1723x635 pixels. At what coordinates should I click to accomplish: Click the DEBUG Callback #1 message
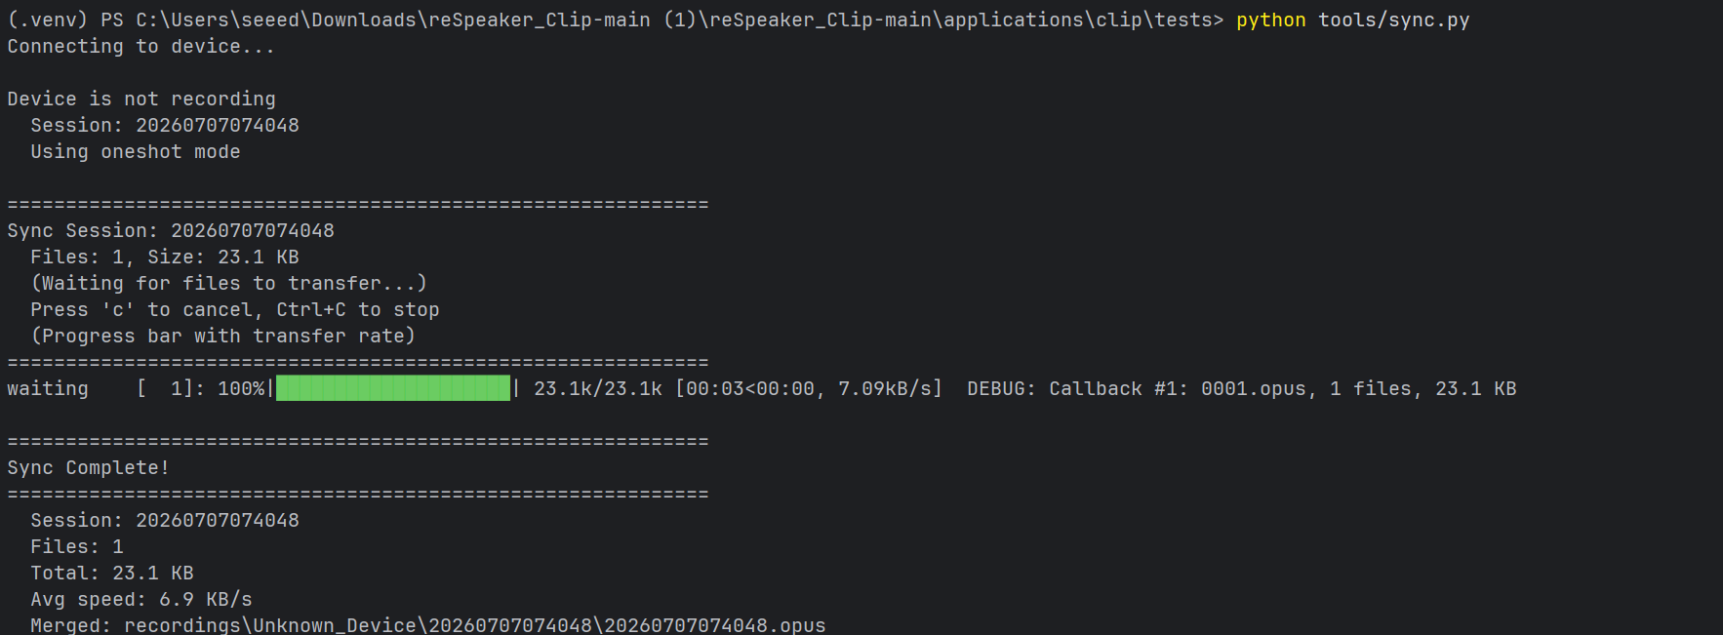click(x=1241, y=389)
